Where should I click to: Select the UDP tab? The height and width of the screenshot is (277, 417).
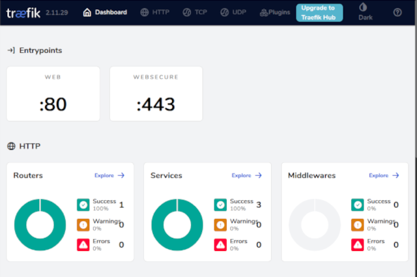point(233,12)
